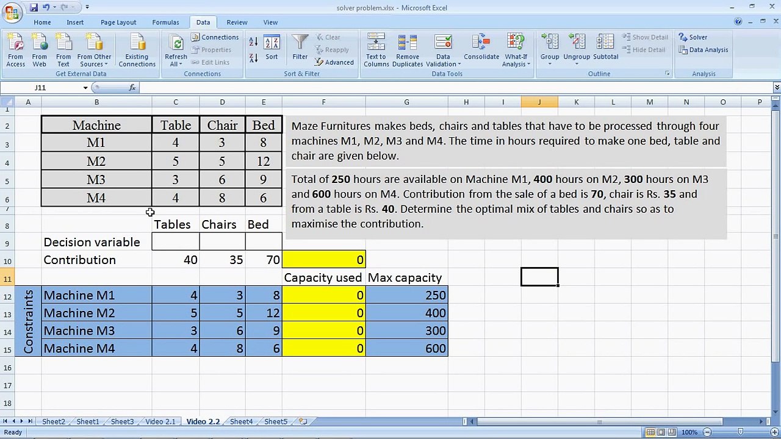The width and height of the screenshot is (781, 439).
Task: Sort Z to A descending
Action: coord(253,58)
